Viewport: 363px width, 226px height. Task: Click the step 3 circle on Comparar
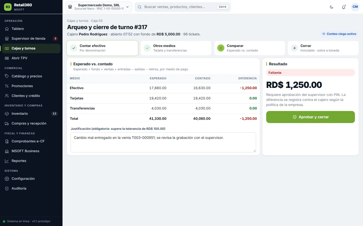pos(221,48)
